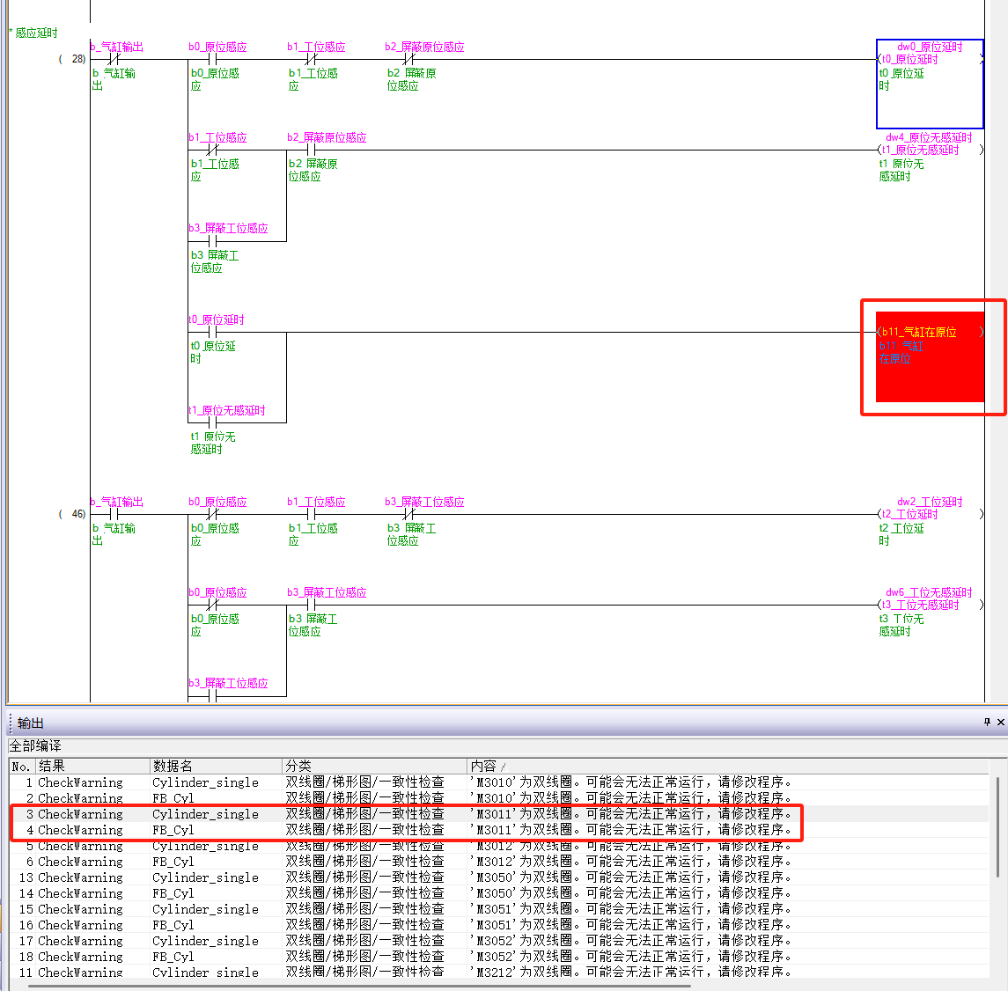Select b1_工位感应 contact on rung 46
Viewport: 1008px width, 991px height.
[310, 514]
